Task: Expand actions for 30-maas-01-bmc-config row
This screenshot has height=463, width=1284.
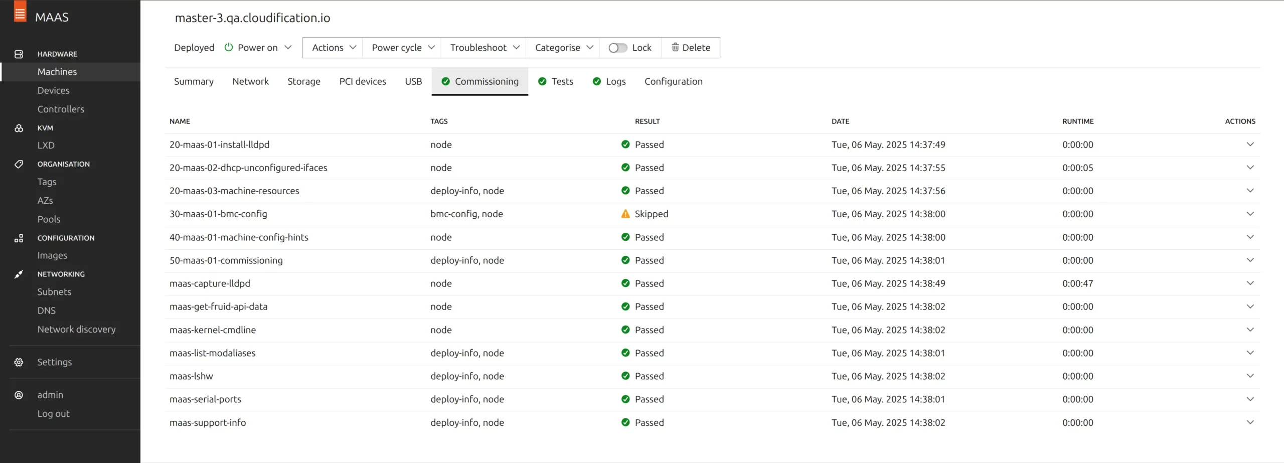Action: pyautogui.click(x=1250, y=214)
